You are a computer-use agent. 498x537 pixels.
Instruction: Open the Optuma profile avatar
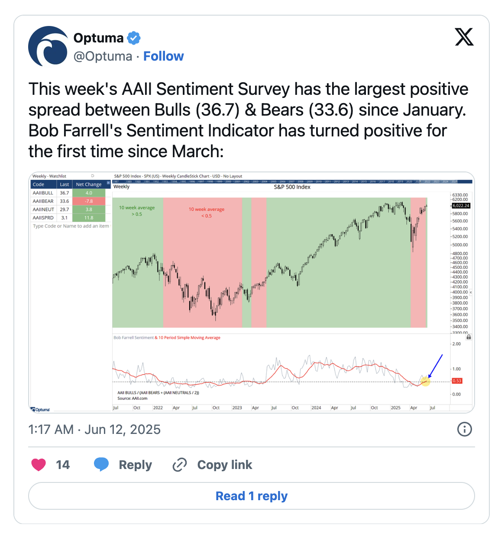pyautogui.click(x=48, y=46)
